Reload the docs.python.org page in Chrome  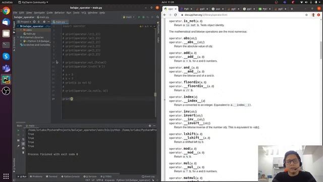(x=175, y=15)
